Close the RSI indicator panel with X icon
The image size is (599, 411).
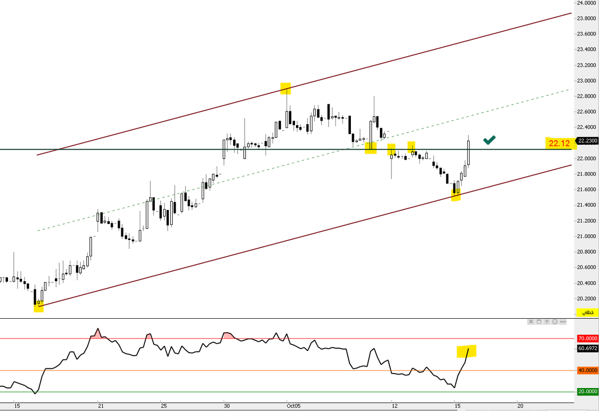[531, 322]
